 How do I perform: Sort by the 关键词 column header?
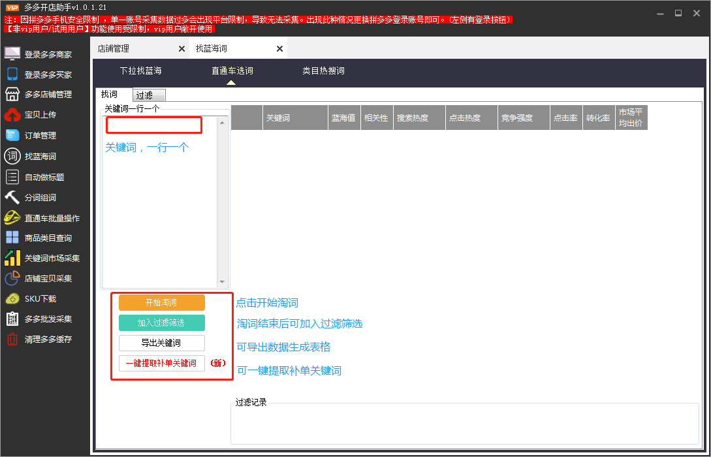[295, 118]
